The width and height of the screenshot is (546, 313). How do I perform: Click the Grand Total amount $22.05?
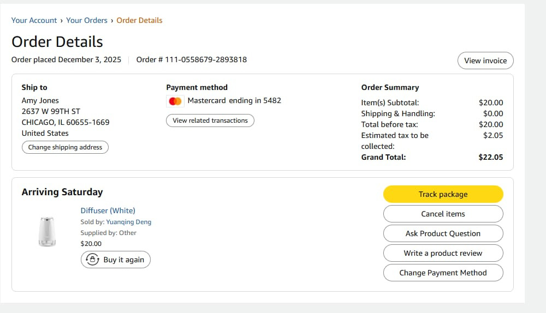pos(490,157)
